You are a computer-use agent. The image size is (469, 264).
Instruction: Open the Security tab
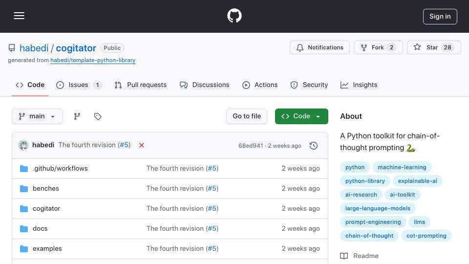point(309,85)
